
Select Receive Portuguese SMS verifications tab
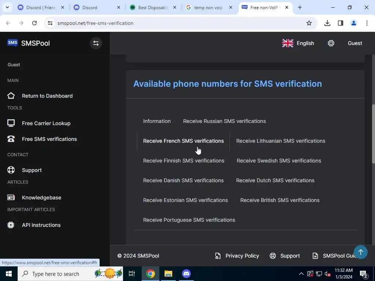click(x=189, y=220)
